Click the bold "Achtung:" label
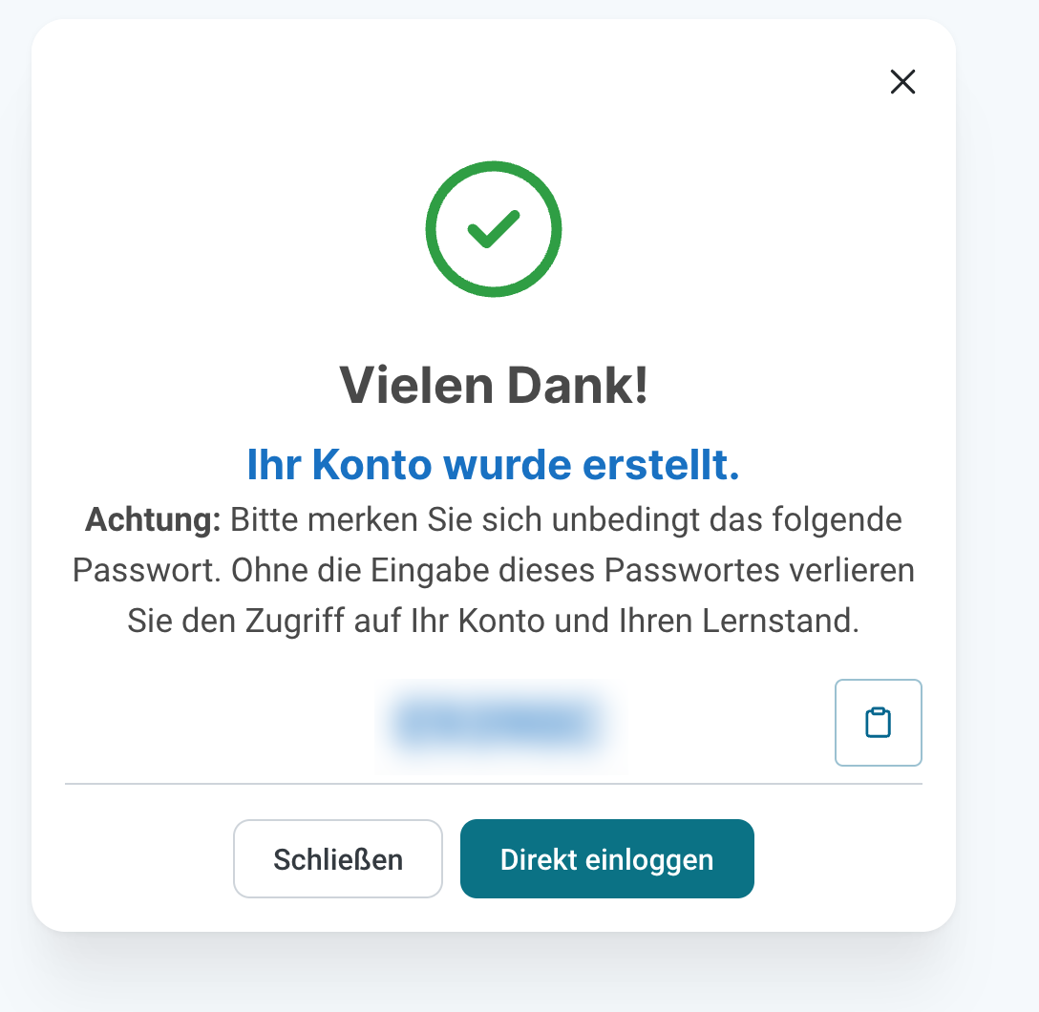 coord(153,520)
